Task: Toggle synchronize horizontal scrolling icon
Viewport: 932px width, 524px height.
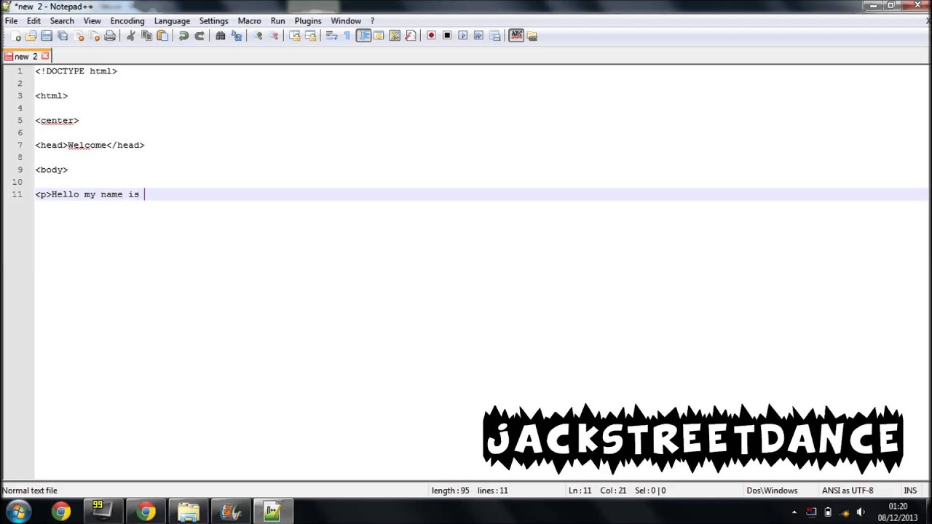Action: pos(311,36)
